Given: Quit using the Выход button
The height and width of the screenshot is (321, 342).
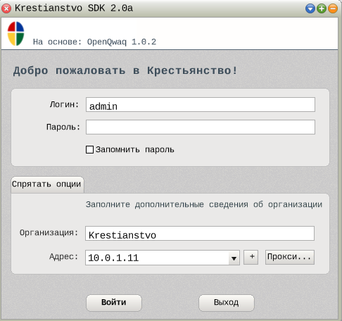Looking at the screenshot, I should (227, 303).
